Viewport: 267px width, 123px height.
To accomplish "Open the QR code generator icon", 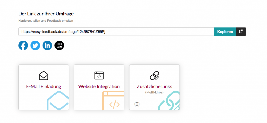I will pyautogui.click(x=59, y=46).
